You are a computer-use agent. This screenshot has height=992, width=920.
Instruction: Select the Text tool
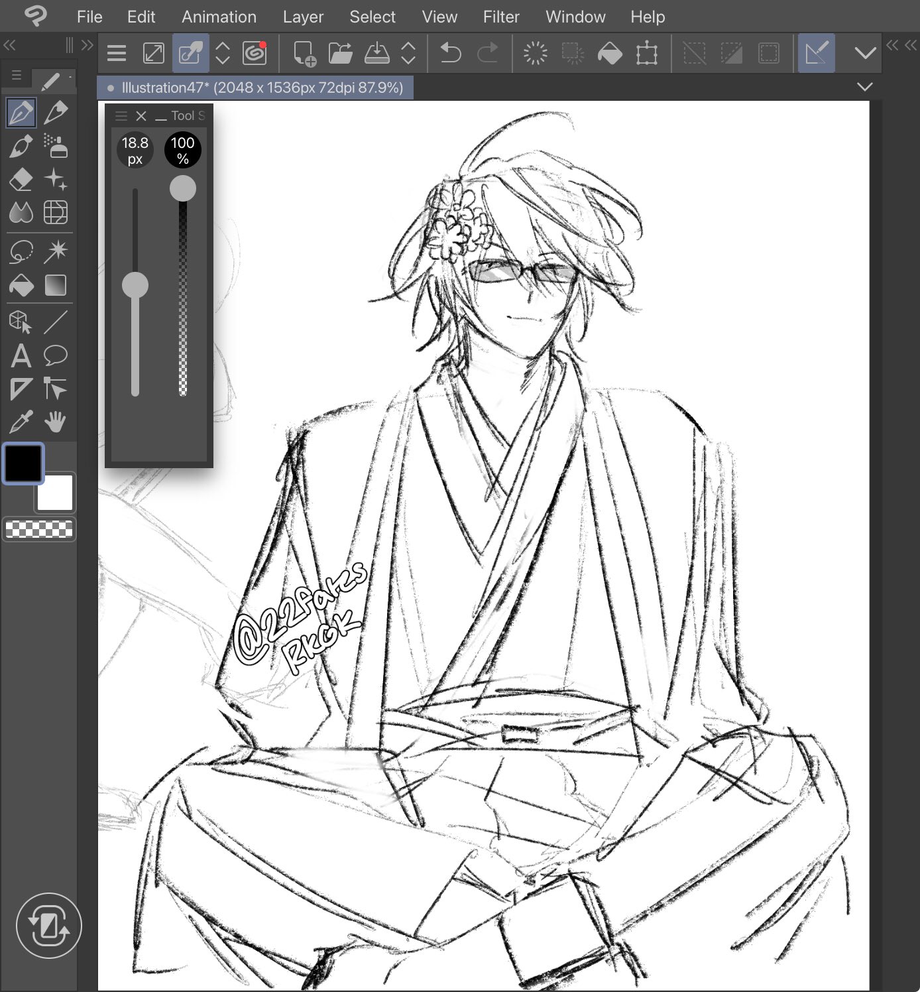point(21,355)
